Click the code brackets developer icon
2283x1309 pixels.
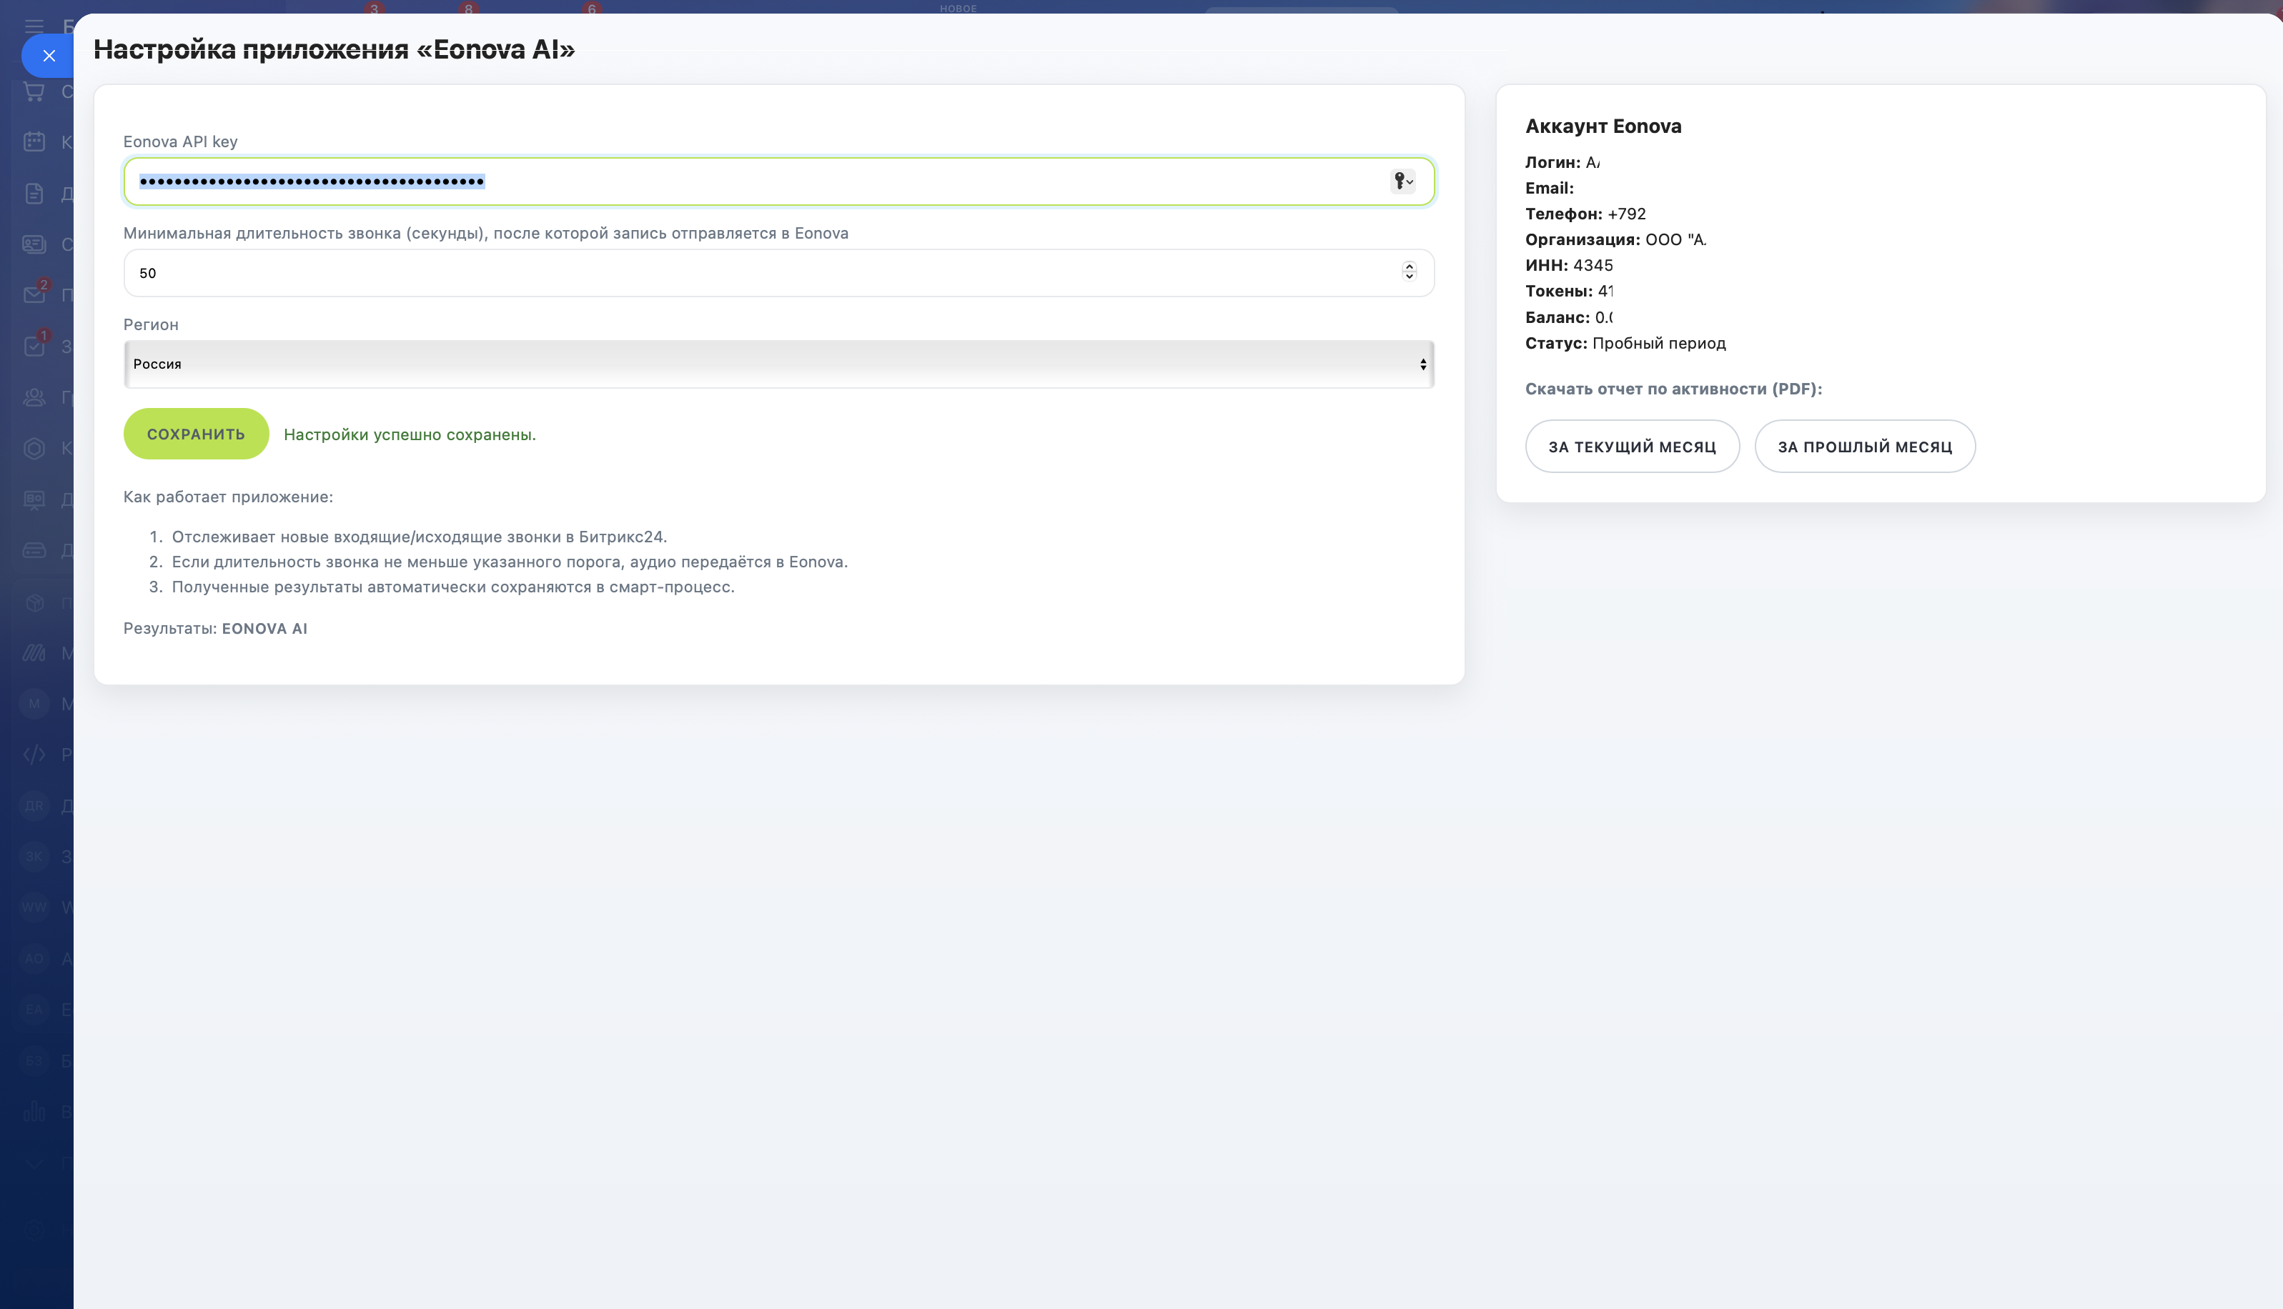[x=34, y=755]
